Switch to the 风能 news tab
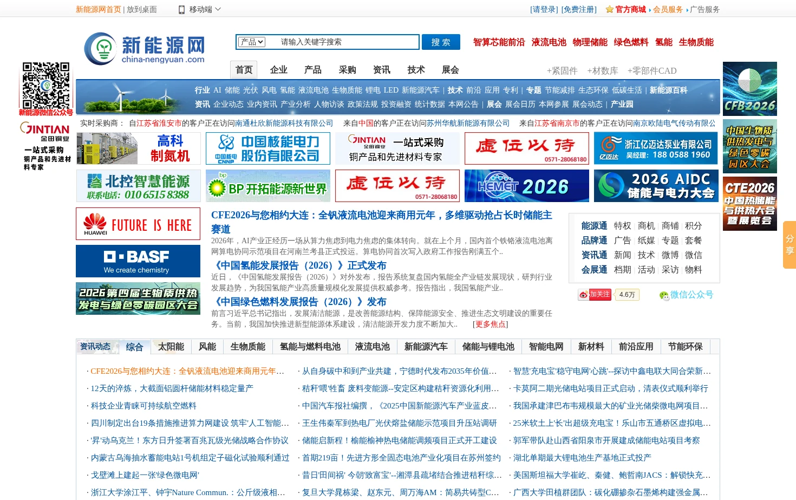Screen dimensions: 796x500 (x=207, y=347)
